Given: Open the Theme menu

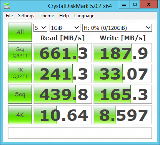Looking at the screenshot, I should (x=47, y=16).
